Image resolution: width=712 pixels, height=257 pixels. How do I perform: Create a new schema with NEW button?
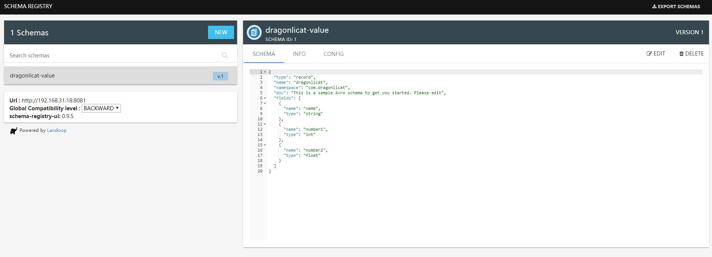click(221, 32)
